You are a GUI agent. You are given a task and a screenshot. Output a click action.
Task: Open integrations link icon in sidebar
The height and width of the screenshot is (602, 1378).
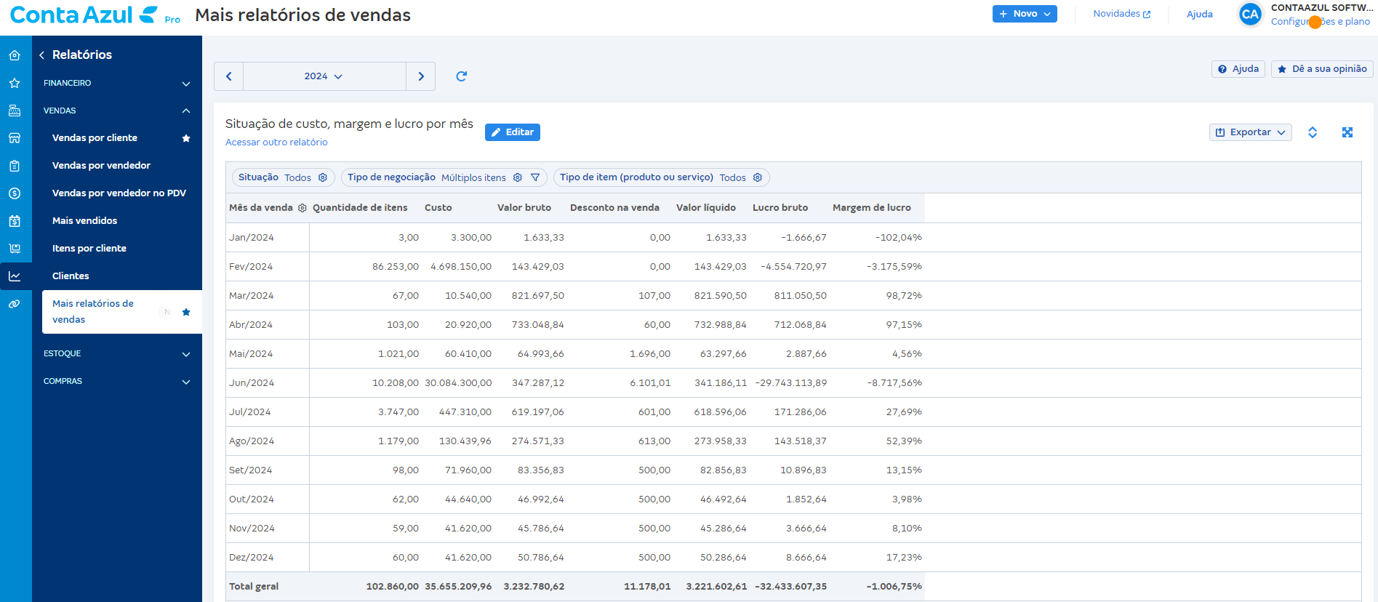[x=15, y=304]
